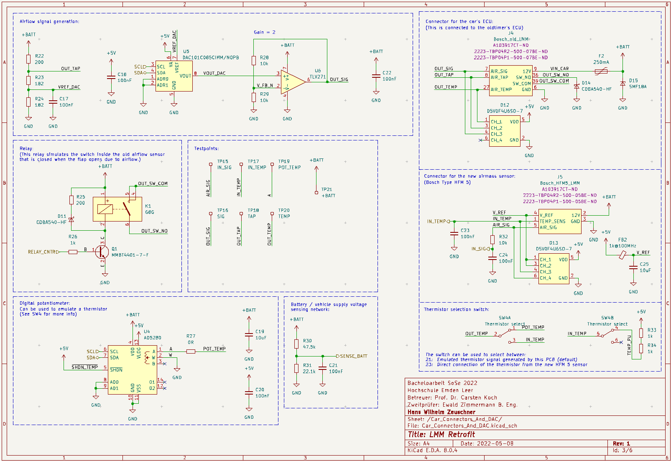The height and width of the screenshot is (461, 671).
Task: Click the D11 CDBA540-HF diode symbol
Action: (x=71, y=219)
